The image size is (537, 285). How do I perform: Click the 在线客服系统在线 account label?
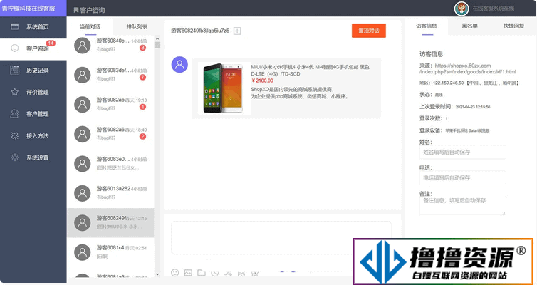(493, 9)
